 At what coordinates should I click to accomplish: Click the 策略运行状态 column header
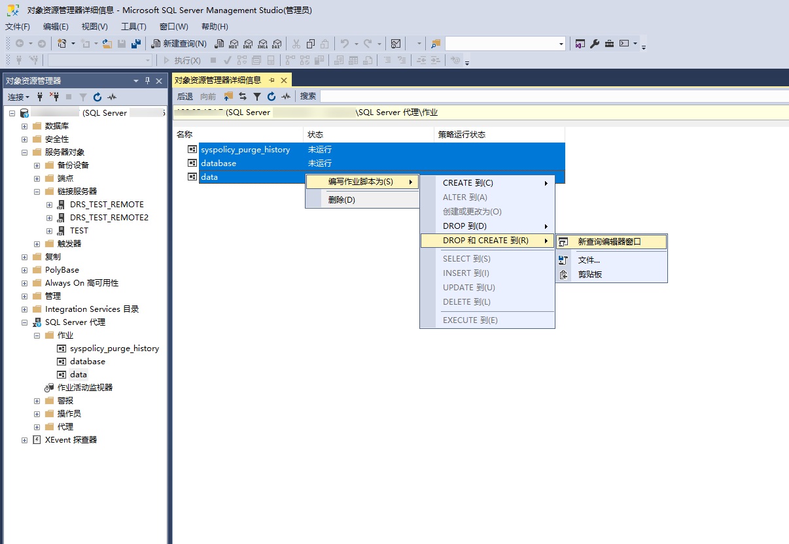point(499,134)
